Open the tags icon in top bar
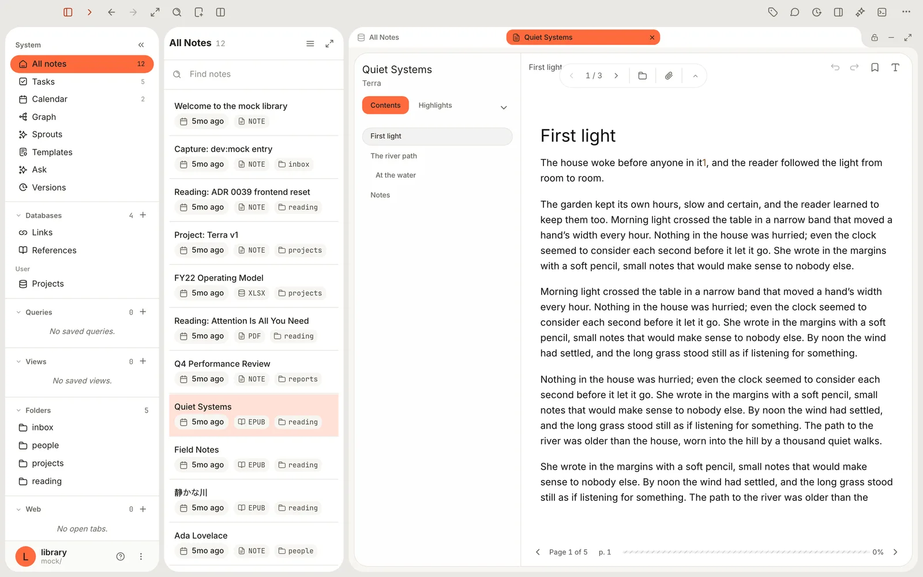Image resolution: width=923 pixels, height=577 pixels. point(773,12)
